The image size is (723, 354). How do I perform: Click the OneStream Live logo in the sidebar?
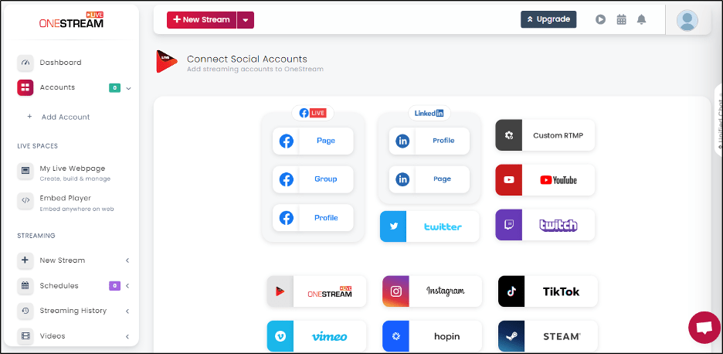click(x=72, y=20)
